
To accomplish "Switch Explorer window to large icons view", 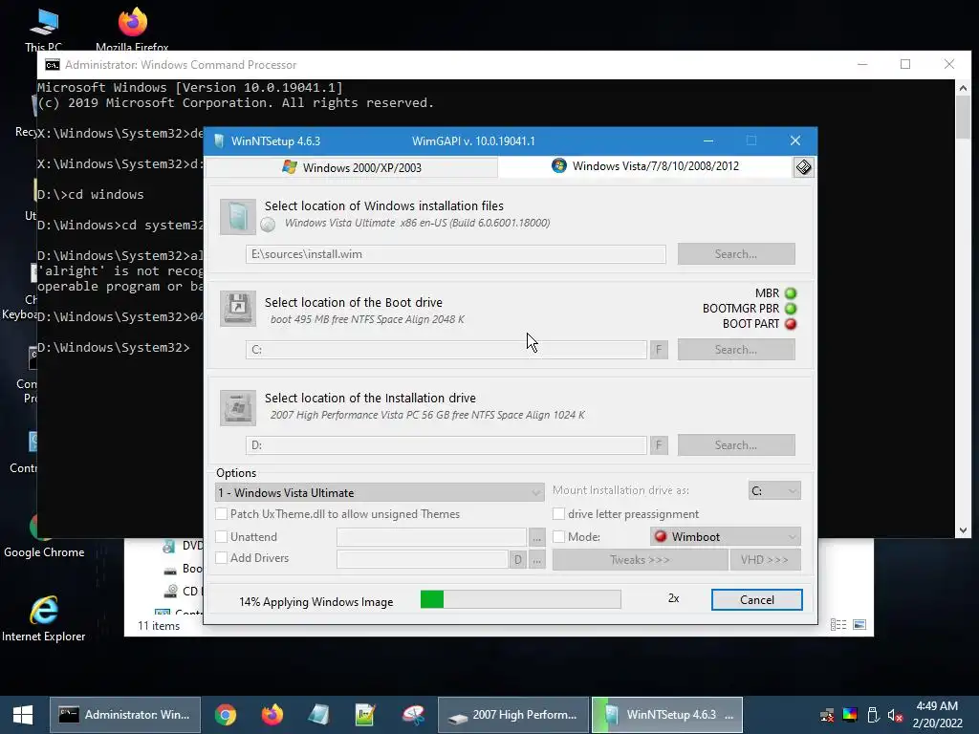I will tap(859, 625).
